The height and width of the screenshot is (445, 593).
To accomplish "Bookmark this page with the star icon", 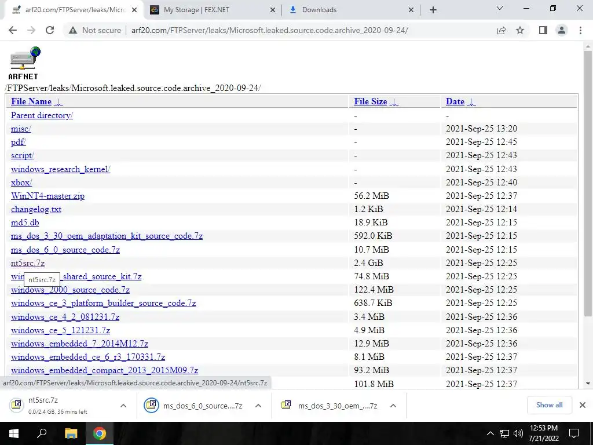I will [520, 30].
